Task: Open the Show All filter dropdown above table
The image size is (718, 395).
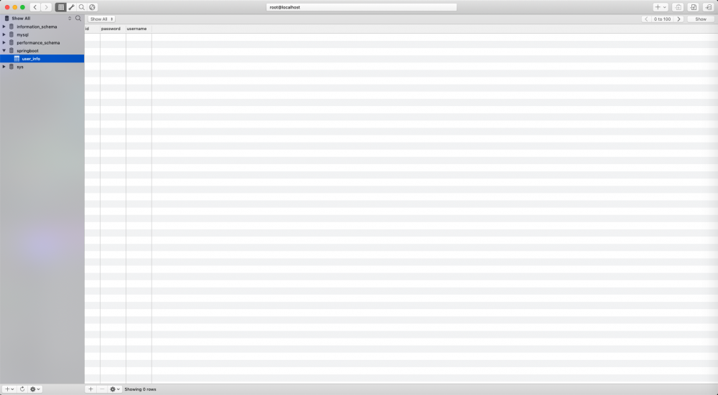Action: coord(101,19)
